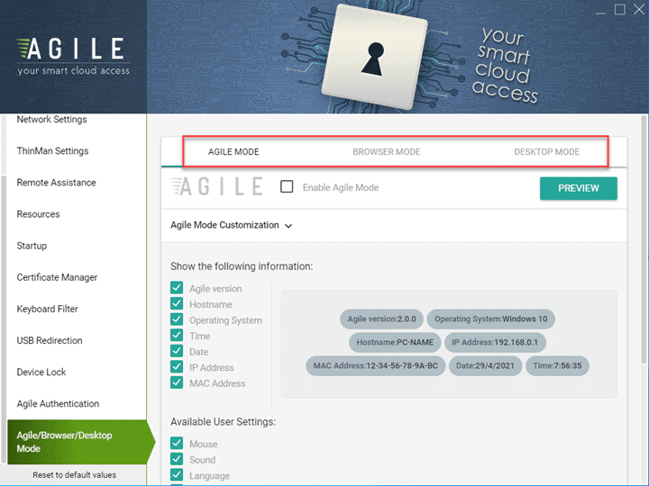
Task: Click the sidebar vertical scrollbar
Action: [x=4, y=319]
